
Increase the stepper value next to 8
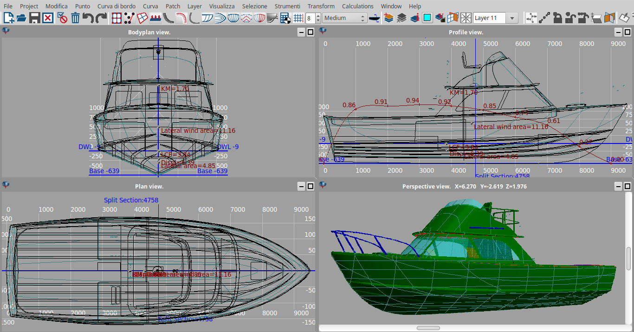pyautogui.click(x=318, y=16)
